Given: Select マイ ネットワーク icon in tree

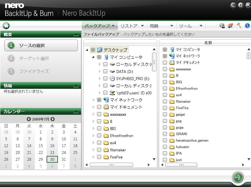Looking at the screenshot, I should point(106,100).
